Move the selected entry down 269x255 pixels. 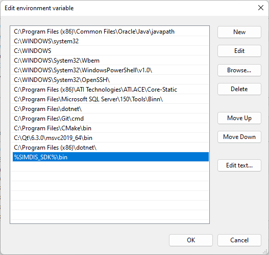click(x=239, y=137)
